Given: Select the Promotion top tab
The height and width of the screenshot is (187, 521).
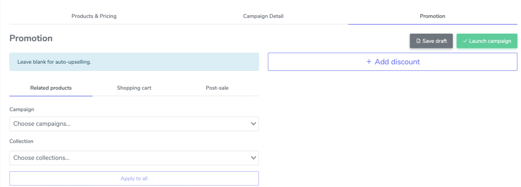Looking at the screenshot, I should click(x=432, y=16).
